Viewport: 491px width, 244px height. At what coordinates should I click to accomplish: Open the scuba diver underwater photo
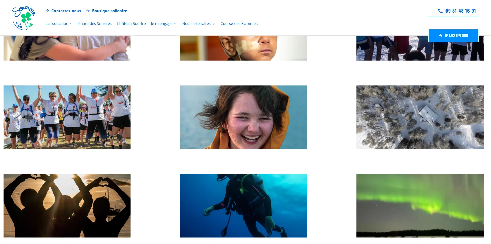tap(243, 206)
